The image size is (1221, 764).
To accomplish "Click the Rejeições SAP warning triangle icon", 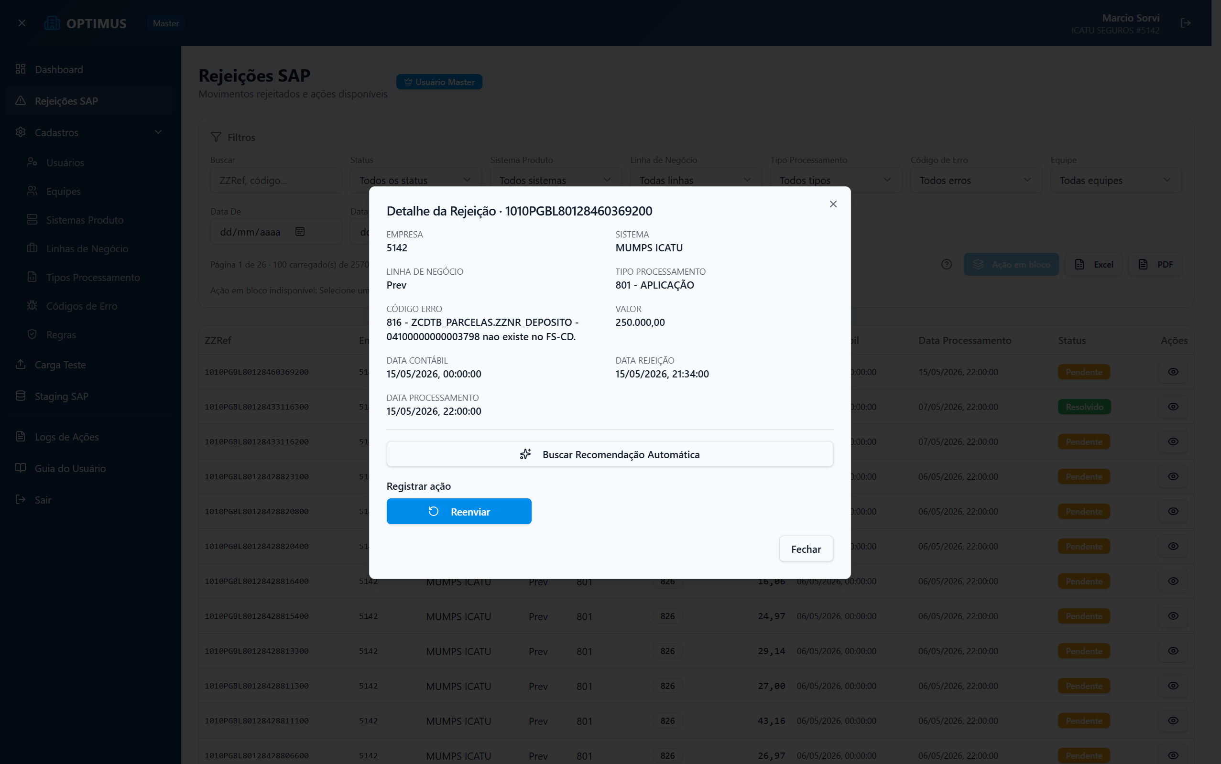I will point(21,100).
